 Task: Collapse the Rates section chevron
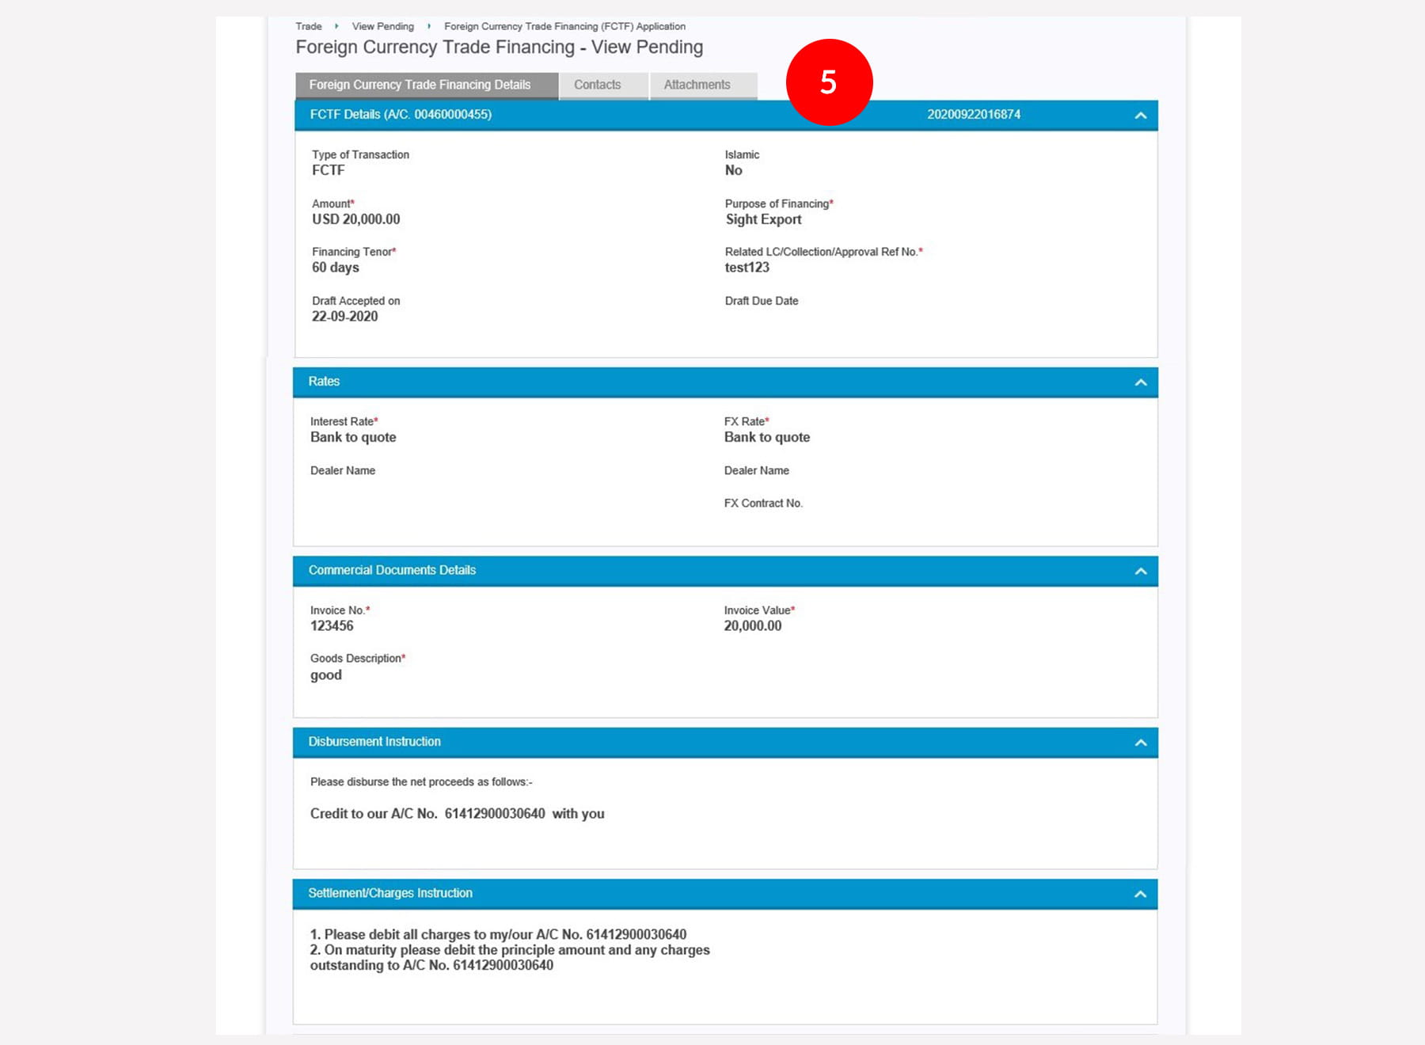coord(1140,382)
